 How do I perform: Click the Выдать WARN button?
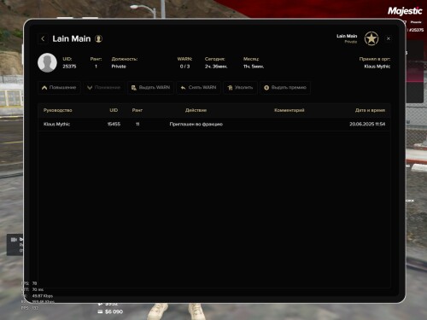[150, 88]
